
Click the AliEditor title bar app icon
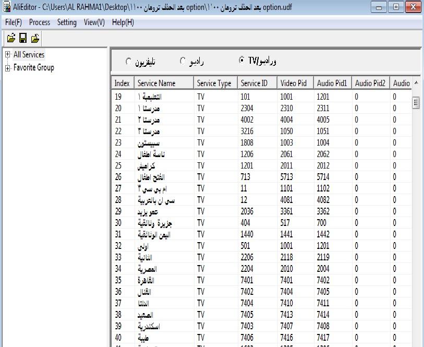coord(7,7)
